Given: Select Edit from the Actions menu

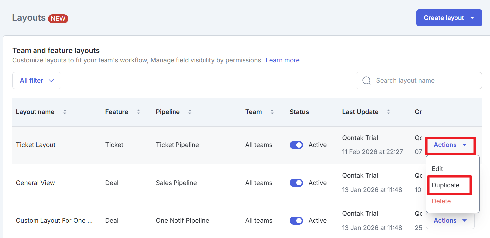Looking at the screenshot, I should [x=437, y=169].
